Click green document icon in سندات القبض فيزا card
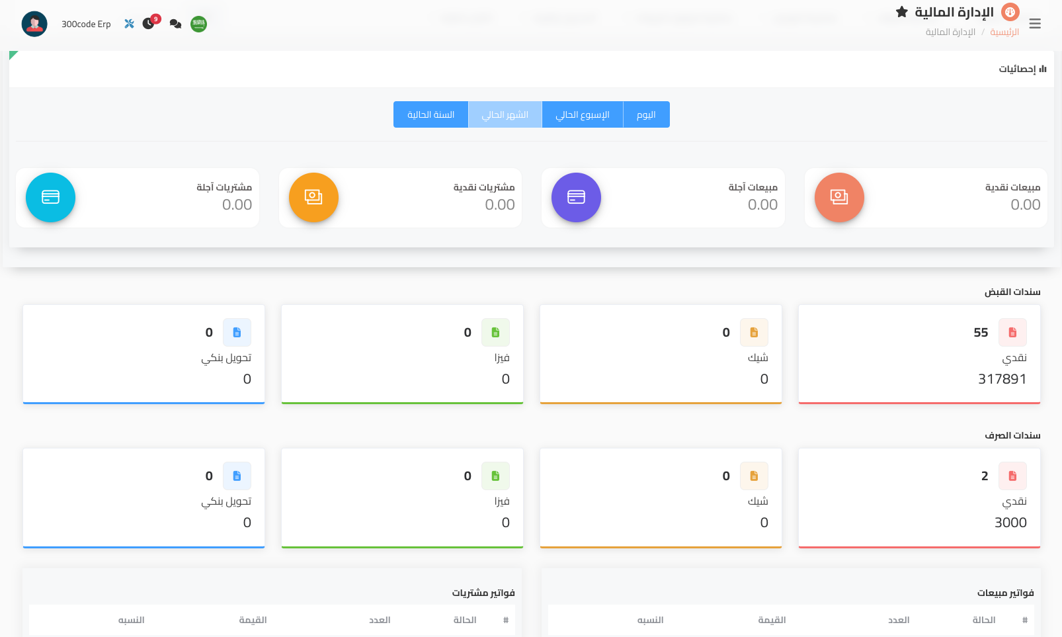The image size is (1062, 637). click(495, 332)
